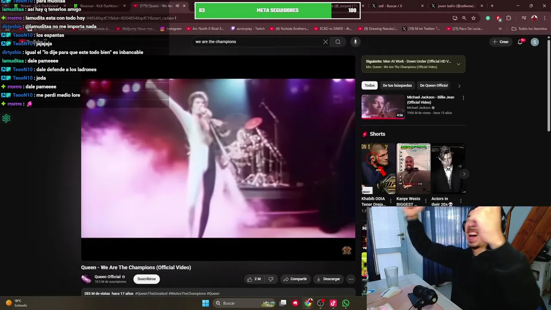
Task: Click the Descargar download button
Action: click(328, 279)
